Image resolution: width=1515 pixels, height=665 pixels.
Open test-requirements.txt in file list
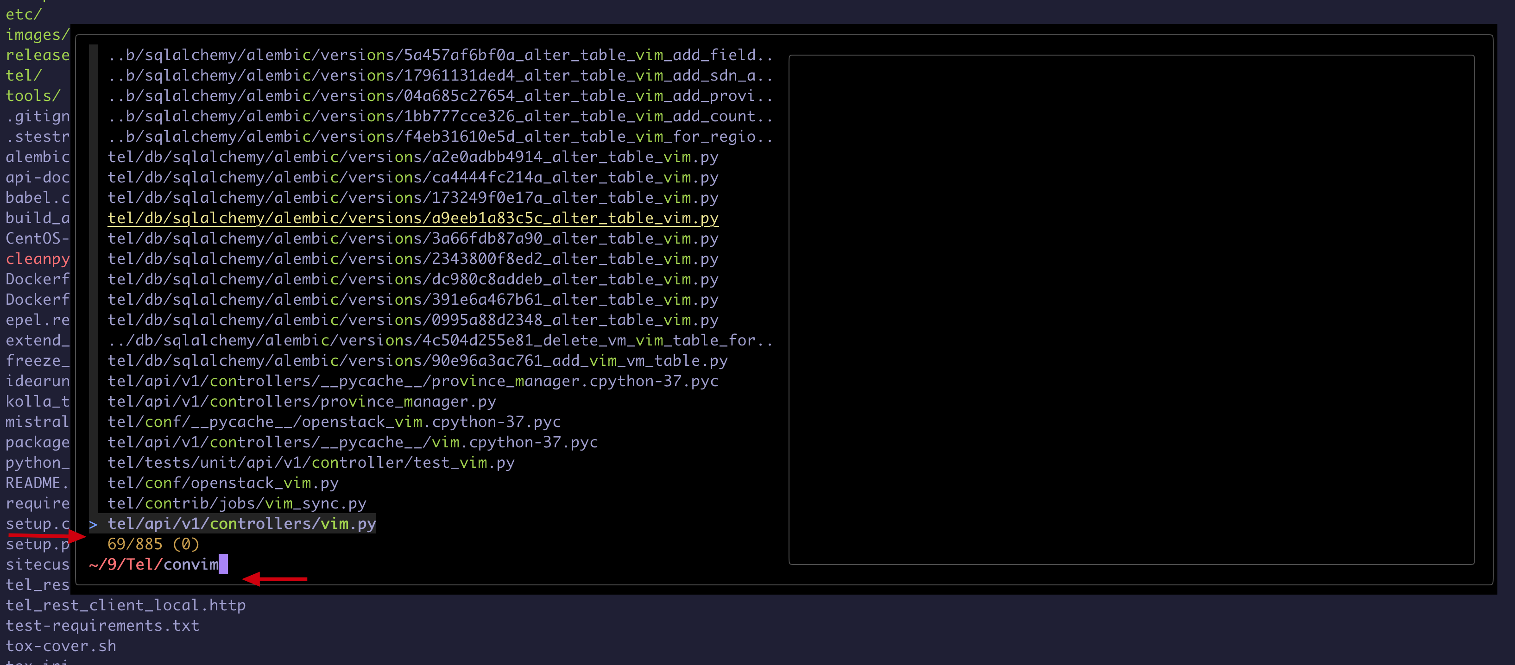[x=102, y=626]
